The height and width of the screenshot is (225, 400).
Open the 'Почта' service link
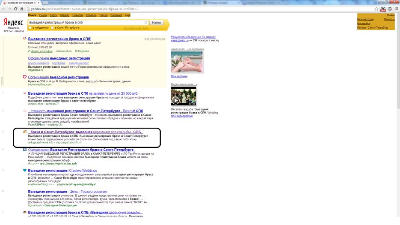tap(43, 15)
